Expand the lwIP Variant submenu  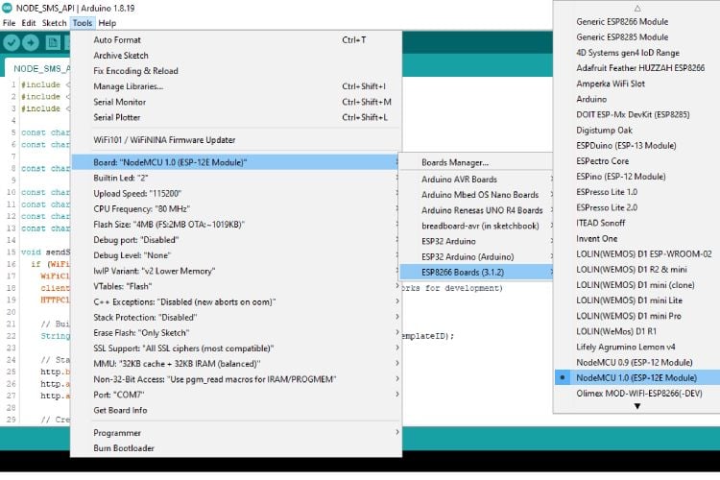[236, 271]
